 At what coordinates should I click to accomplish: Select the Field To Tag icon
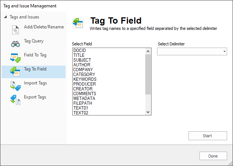tap(15, 58)
